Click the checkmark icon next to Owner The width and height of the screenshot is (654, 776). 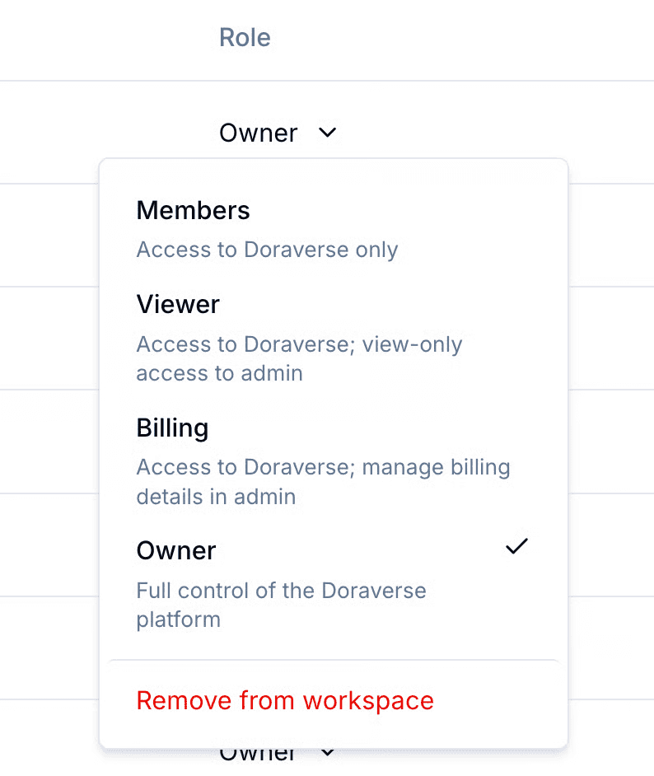516,546
